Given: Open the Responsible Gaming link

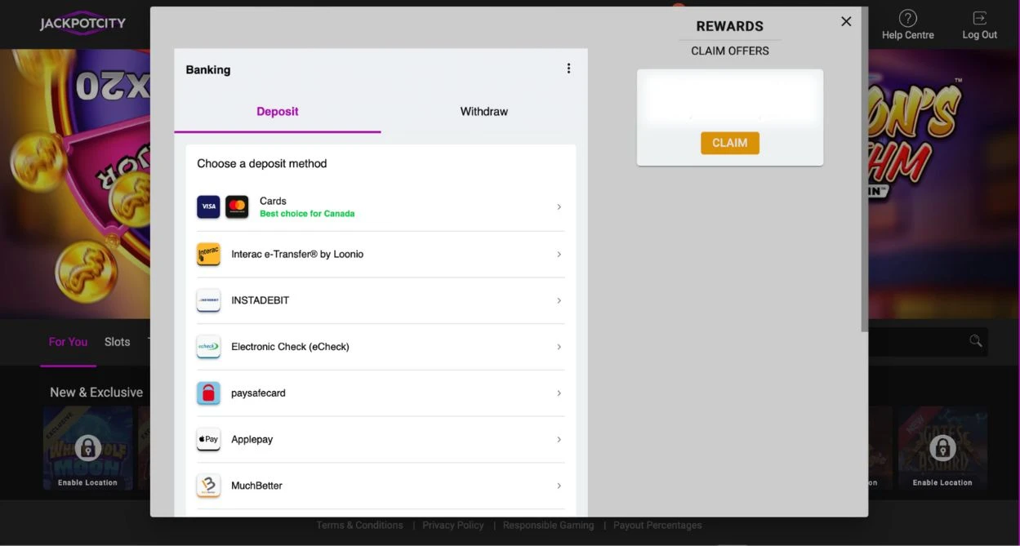Looking at the screenshot, I should [x=549, y=525].
